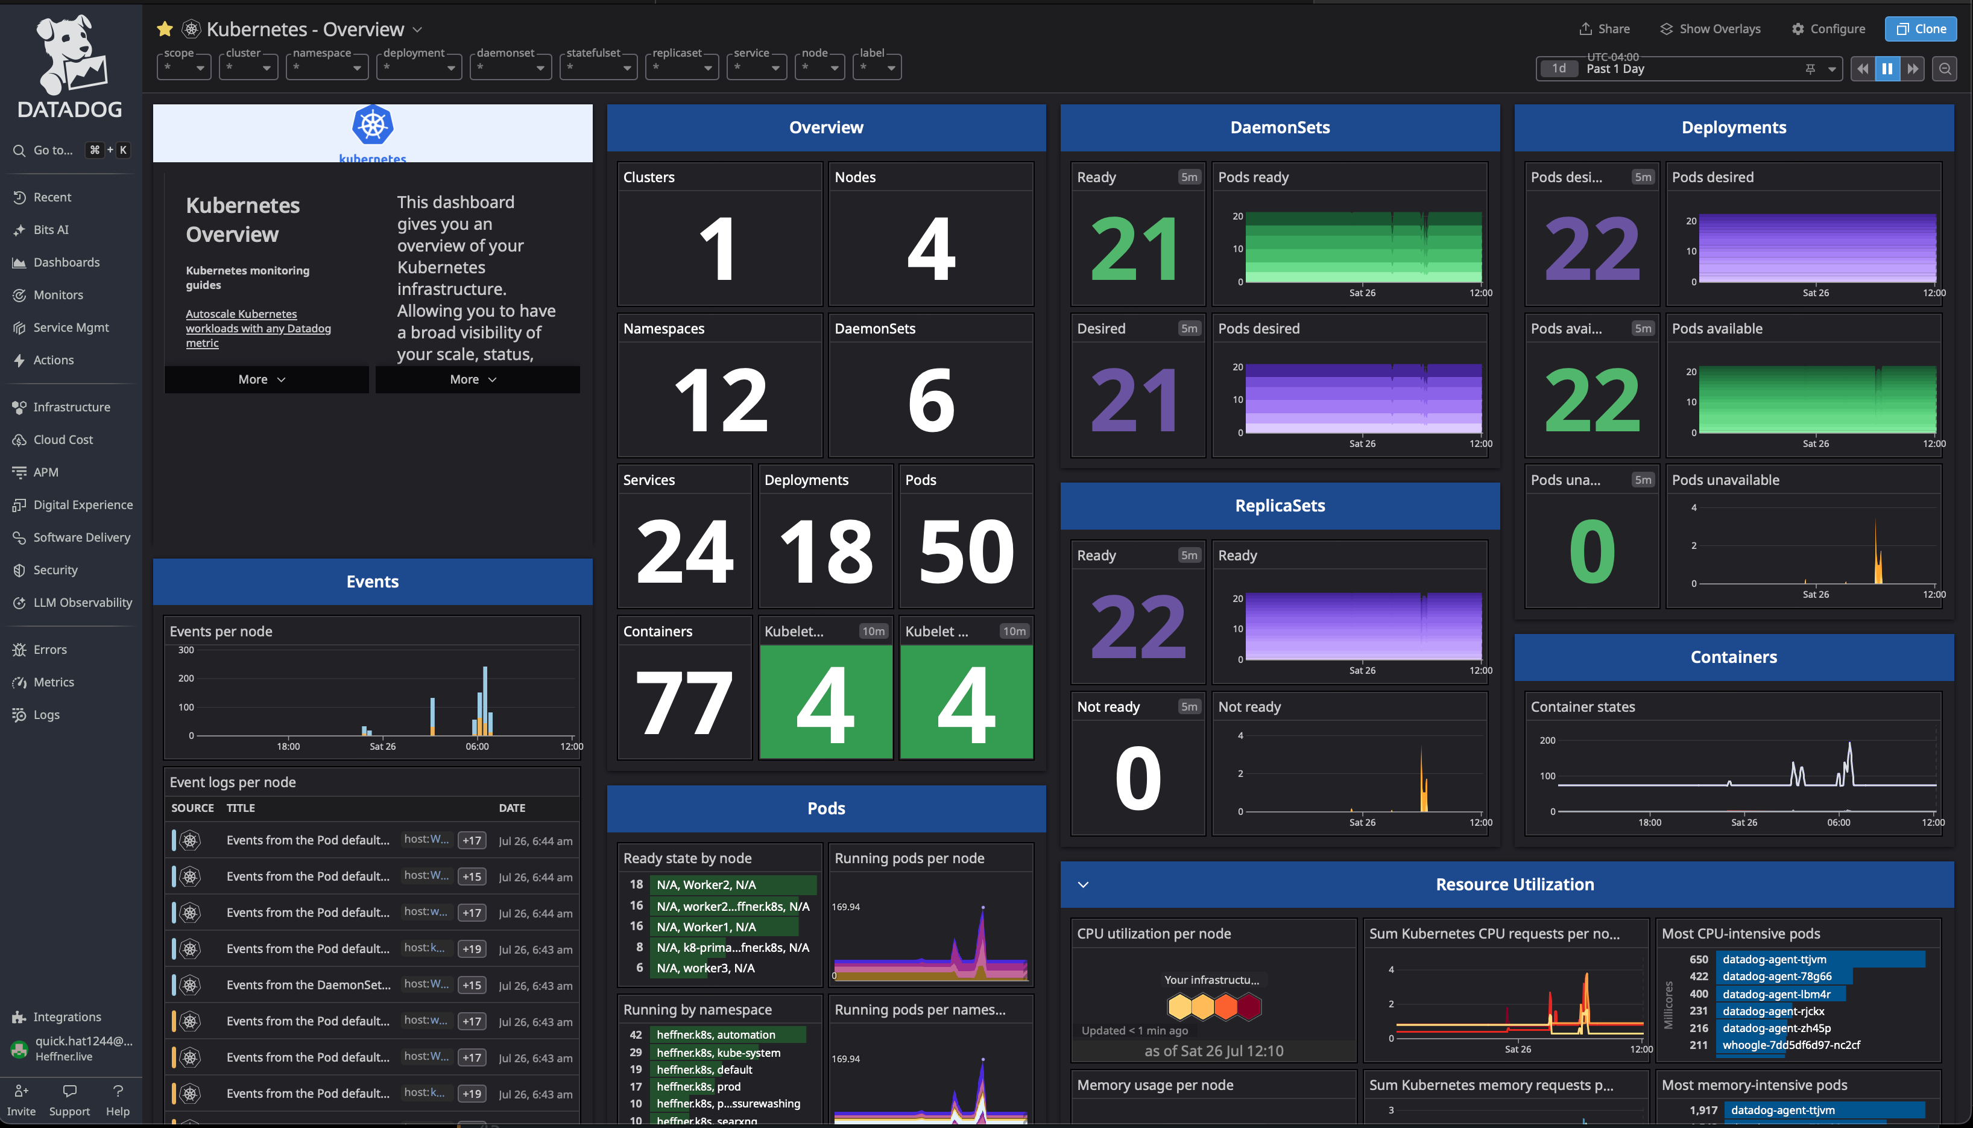Open the daemonset filter dropdown
Image resolution: width=1973 pixels, height=1128 pixels.
pos(510,68)
